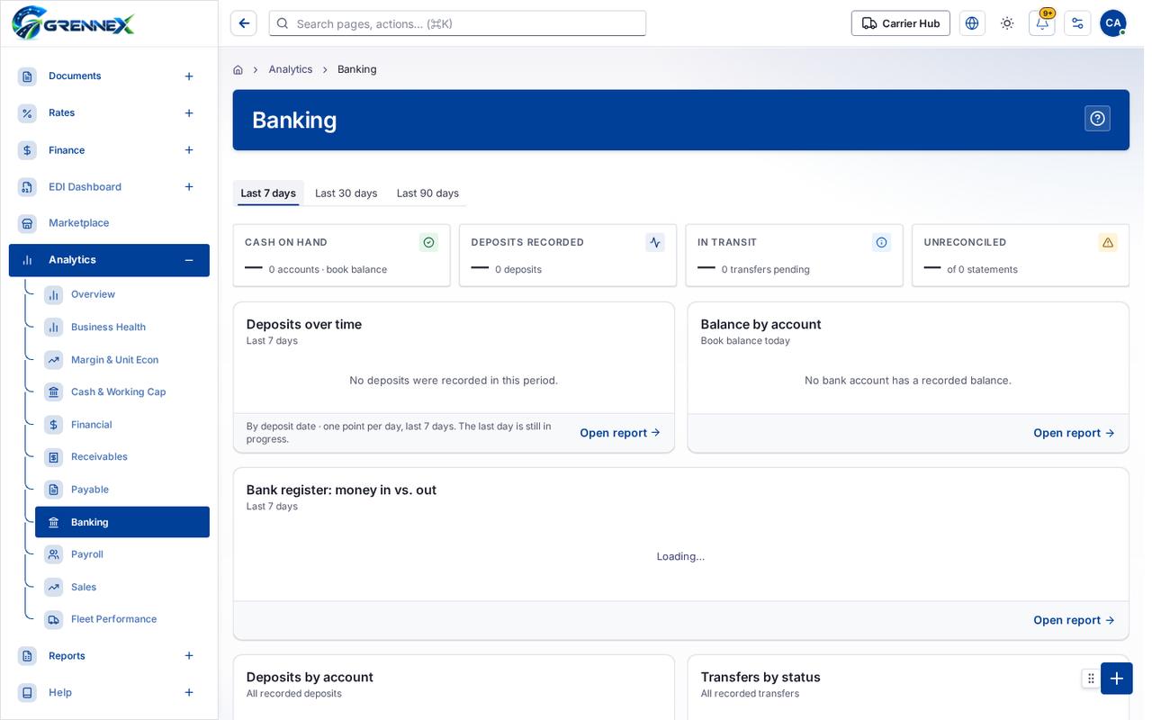This screenshot has width=1152, height=720.
Task: Click the Deposits Recorded activity icon
Action: coord(655,242)
